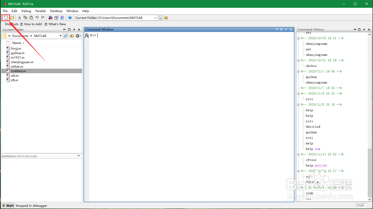This screenshot has height=209, width=373.
Task: Redo the action in toolbar
Action: tap(43, 18)
